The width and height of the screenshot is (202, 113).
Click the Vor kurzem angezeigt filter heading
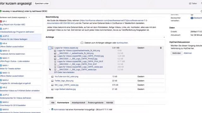click(16, 3)
